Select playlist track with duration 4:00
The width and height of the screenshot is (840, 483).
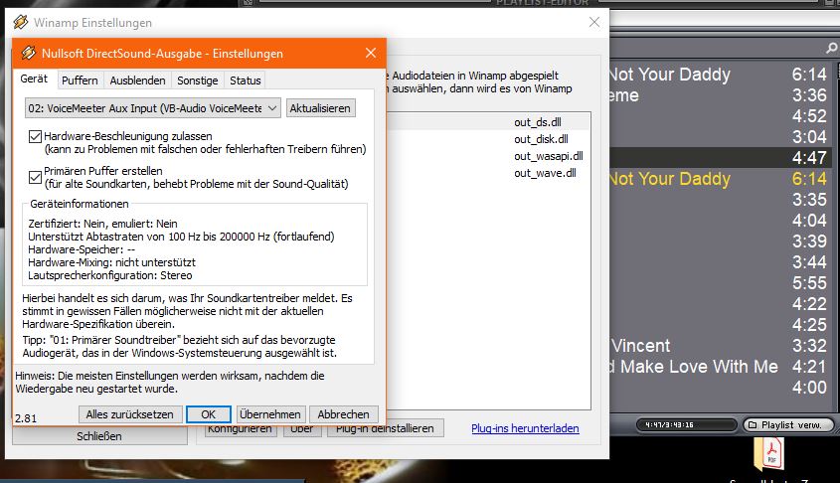[721, 388]
